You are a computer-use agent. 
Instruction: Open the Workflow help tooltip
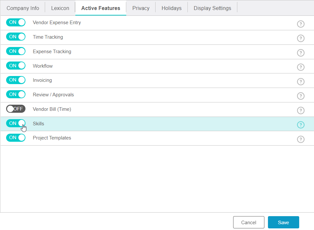[300, 67]
